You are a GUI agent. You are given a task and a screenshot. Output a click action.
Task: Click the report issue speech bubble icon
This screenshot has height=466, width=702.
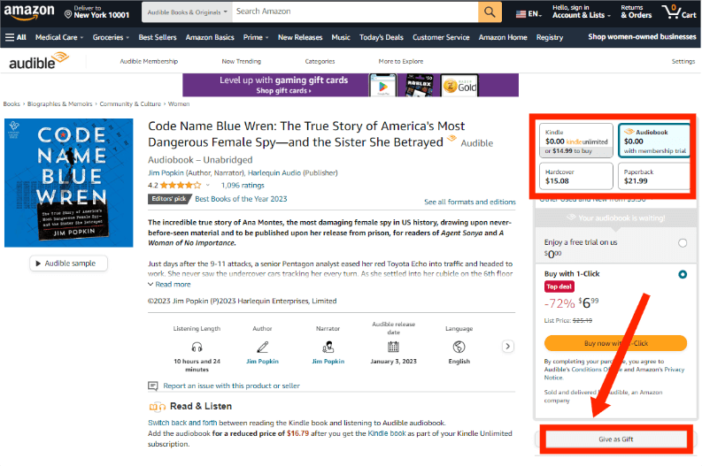tap(152, 386)
